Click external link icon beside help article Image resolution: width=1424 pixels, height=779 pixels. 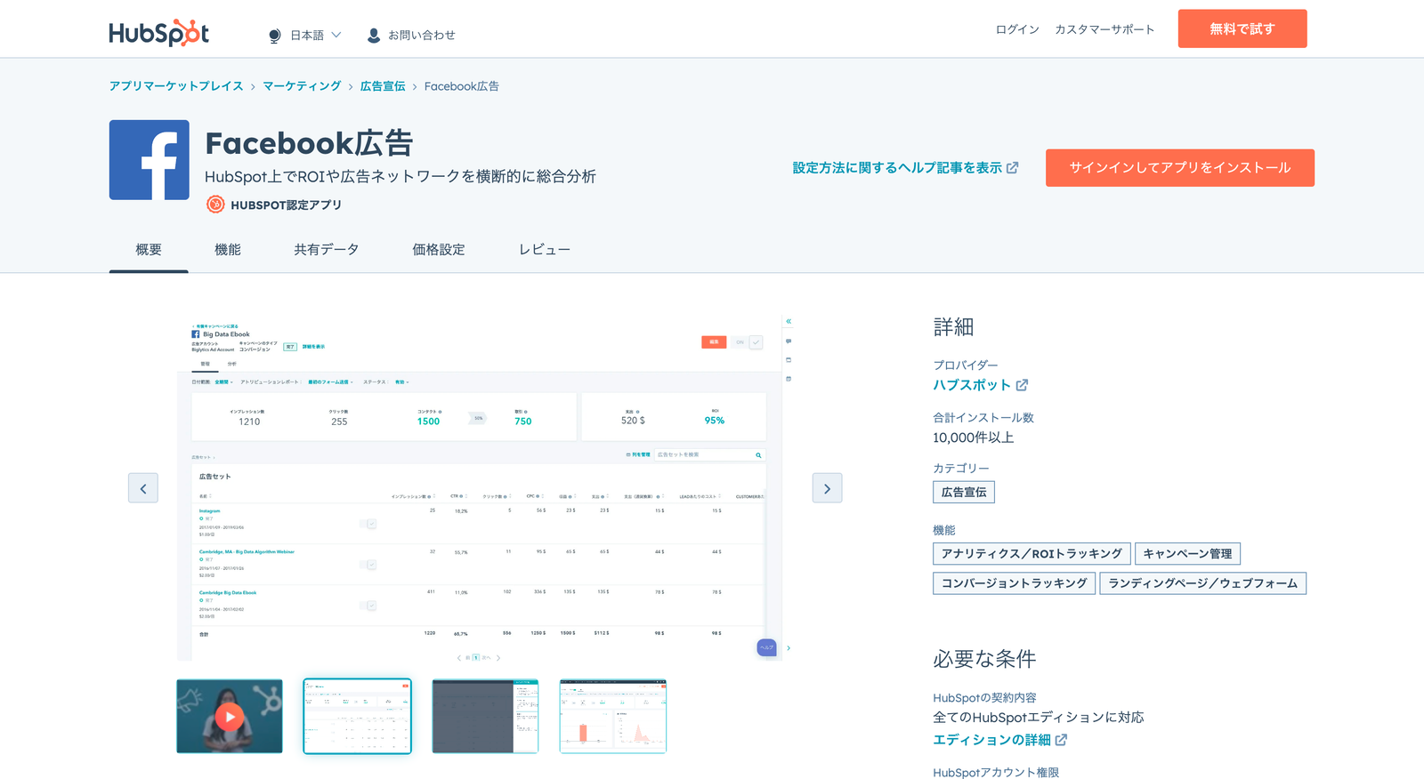[x=1012, y=167]
